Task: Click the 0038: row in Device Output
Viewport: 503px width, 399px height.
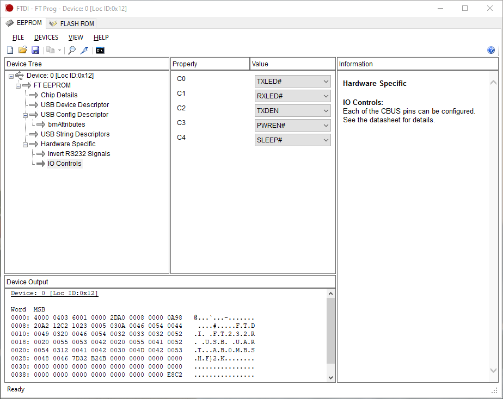Action: (x=132, y=375)
